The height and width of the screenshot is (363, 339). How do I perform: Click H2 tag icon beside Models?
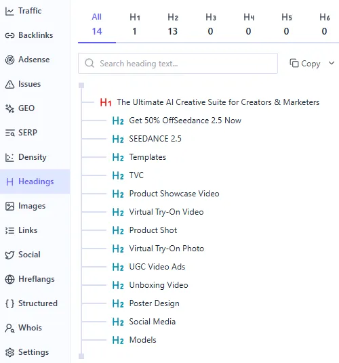click(x=118, y=340)
